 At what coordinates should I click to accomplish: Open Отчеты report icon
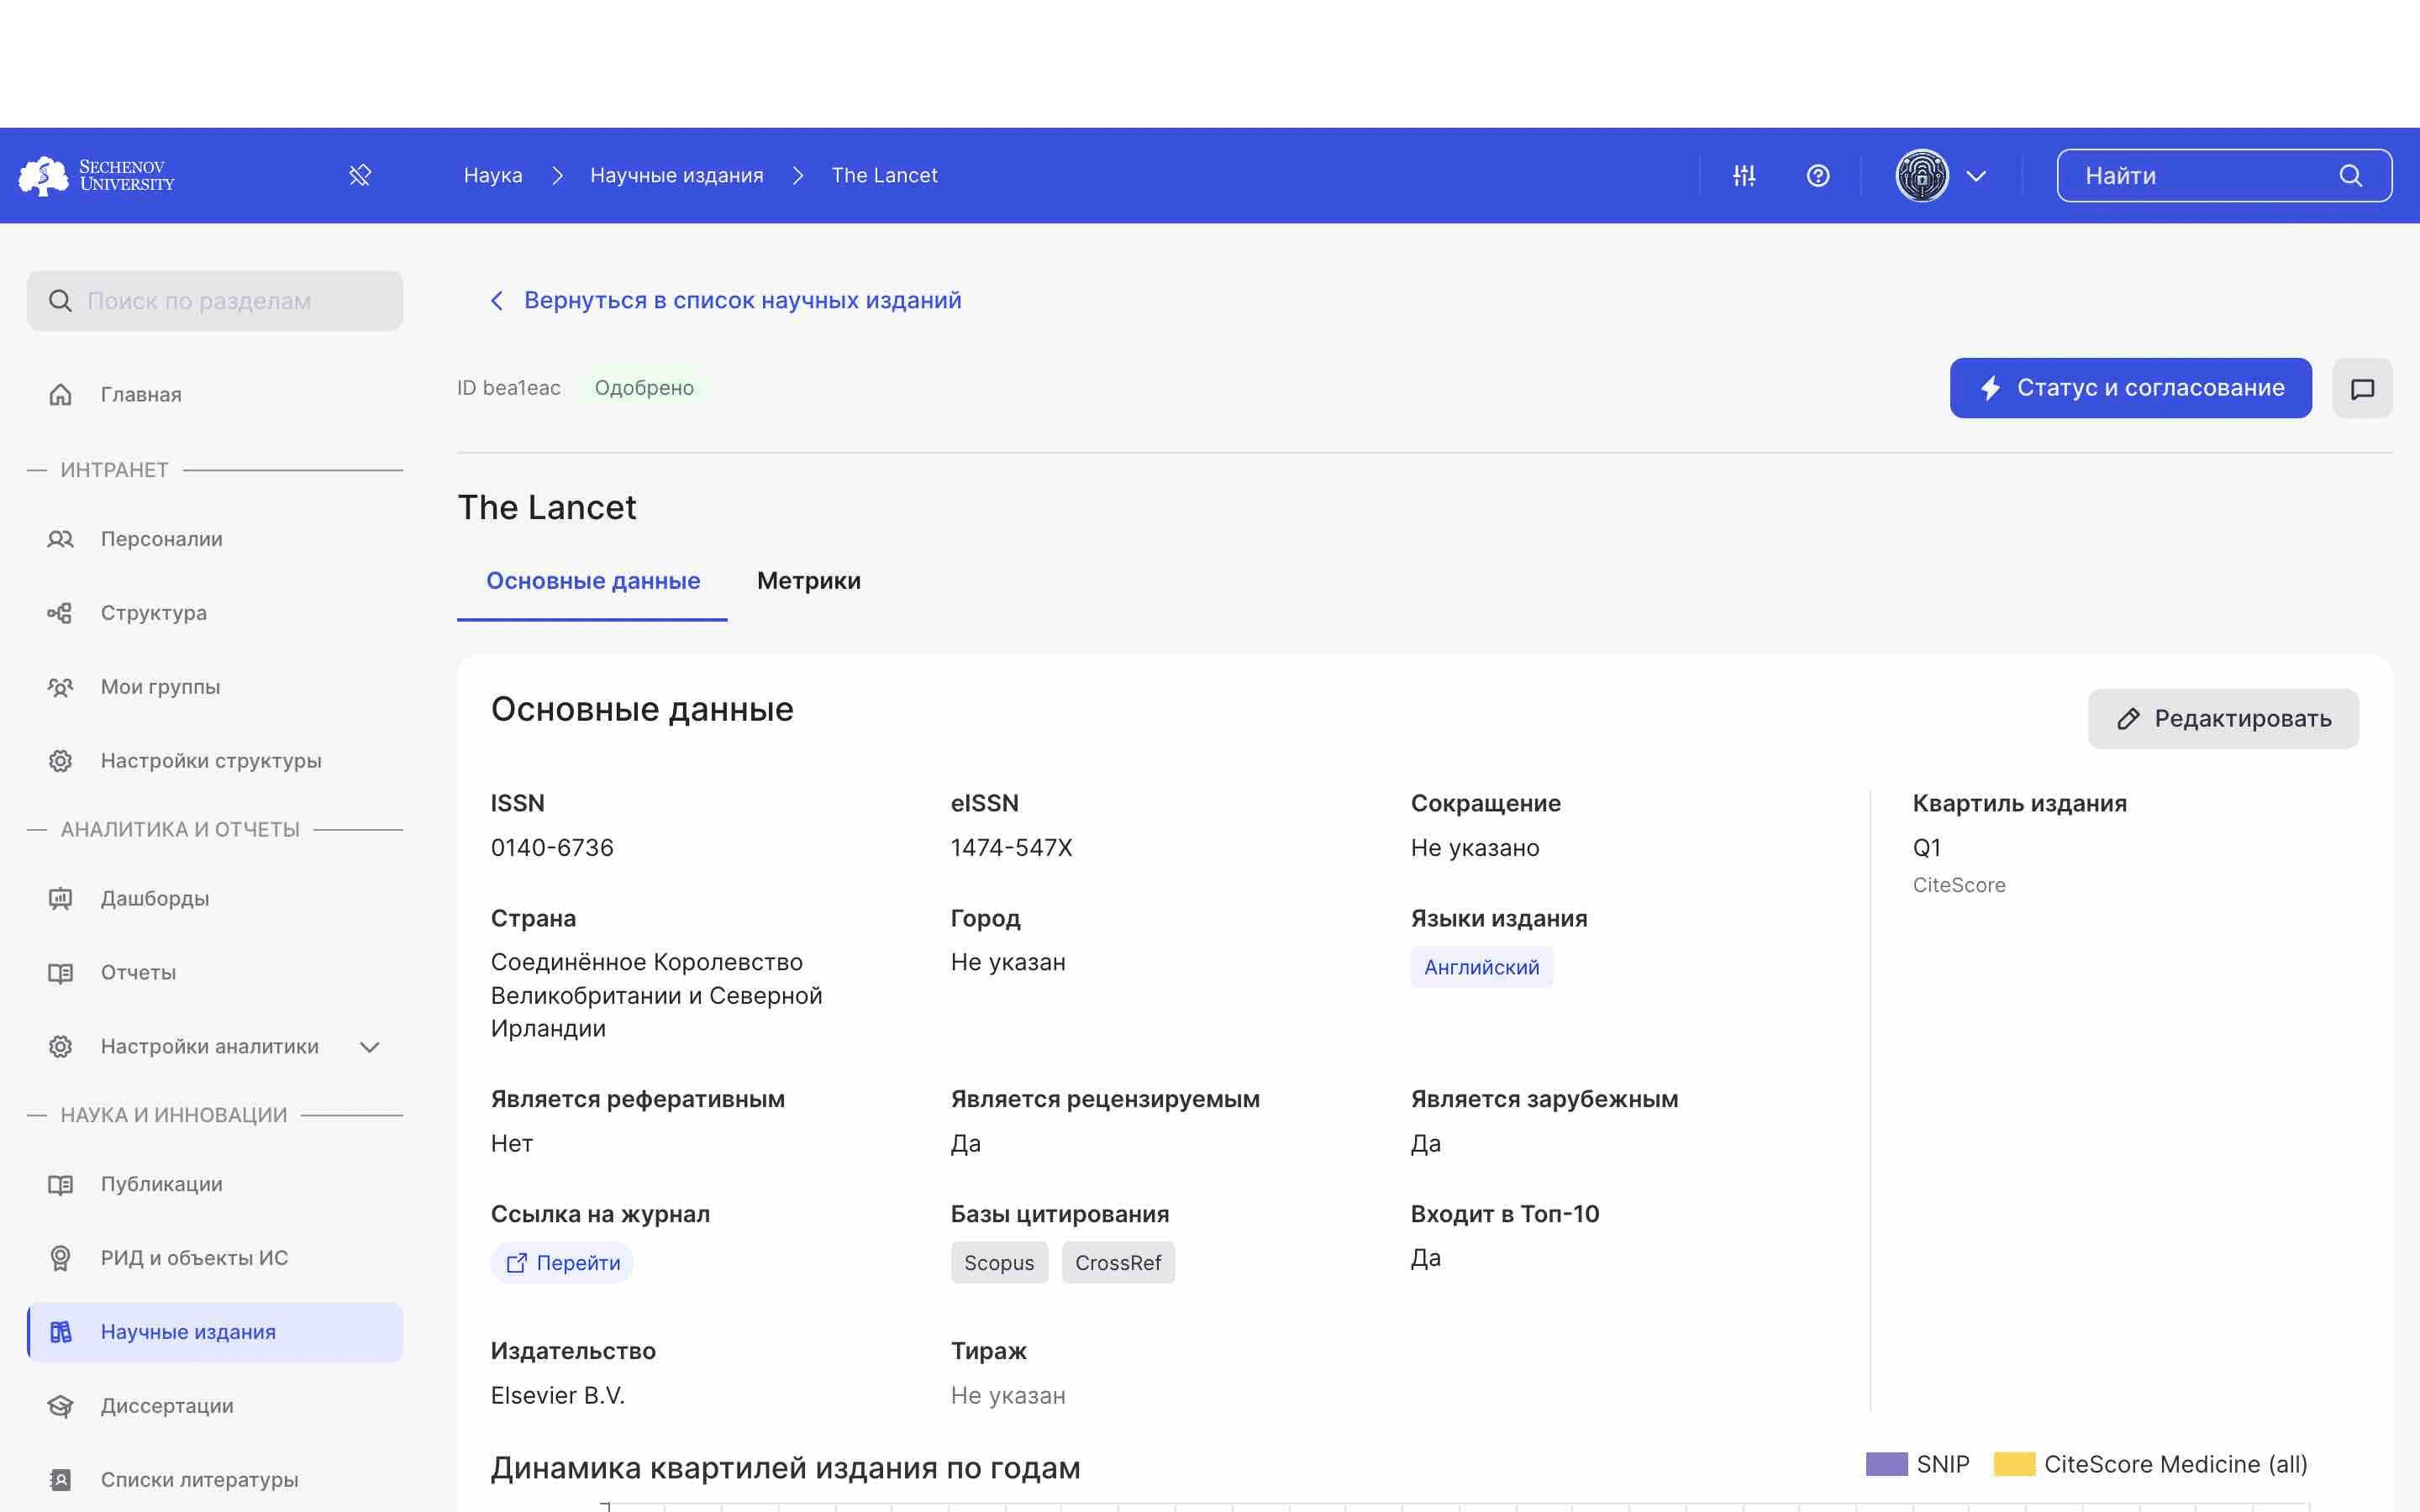pos(60,972)
